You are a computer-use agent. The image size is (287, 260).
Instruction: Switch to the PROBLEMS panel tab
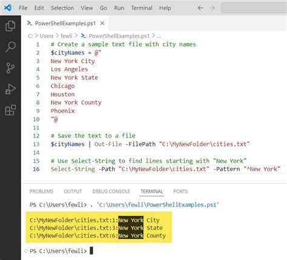click(42, 192)
